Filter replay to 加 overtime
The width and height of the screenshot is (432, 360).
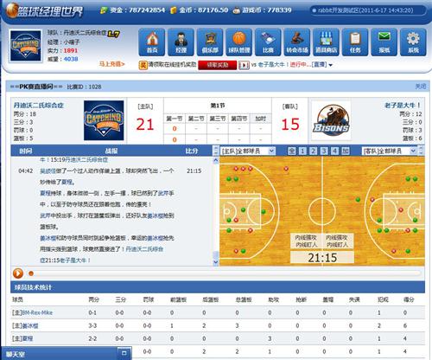[x=346, y=151]
